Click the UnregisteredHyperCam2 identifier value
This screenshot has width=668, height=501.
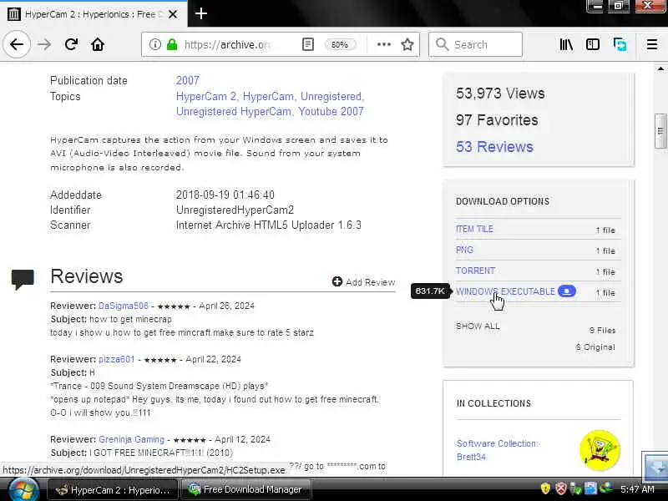235,210
